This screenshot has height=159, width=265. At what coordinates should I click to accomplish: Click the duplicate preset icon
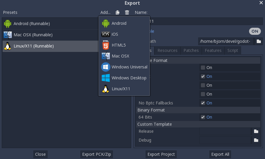(x=118, y=12)
